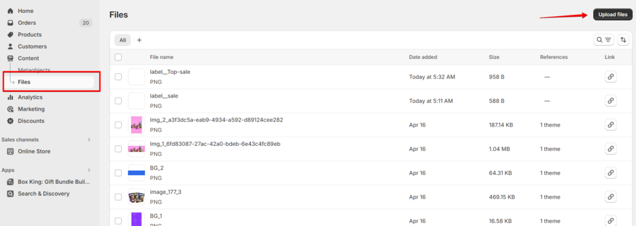
Task: Open image_177_3 thumbnail
Action: click(136, 197)
